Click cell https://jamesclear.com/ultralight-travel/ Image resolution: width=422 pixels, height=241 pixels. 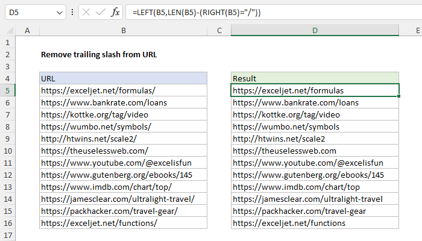[123, 199]
